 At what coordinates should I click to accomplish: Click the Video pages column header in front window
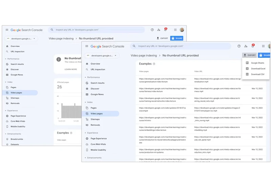coord(144,72)
